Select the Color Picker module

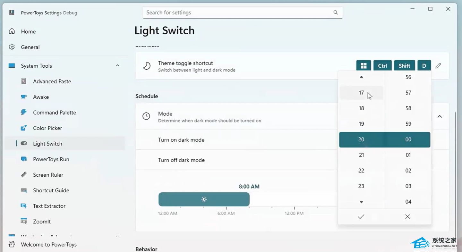(47, 128)
